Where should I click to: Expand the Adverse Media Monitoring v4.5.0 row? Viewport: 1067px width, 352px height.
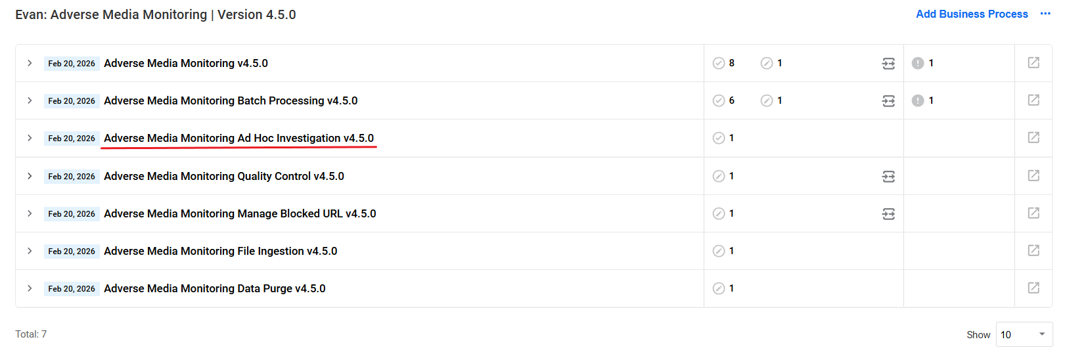pyautogui.click(x=30, y=63)
